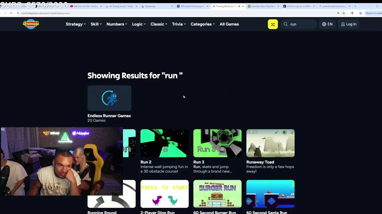Click the Runaway Toad thumbnail

coord(270,143)
